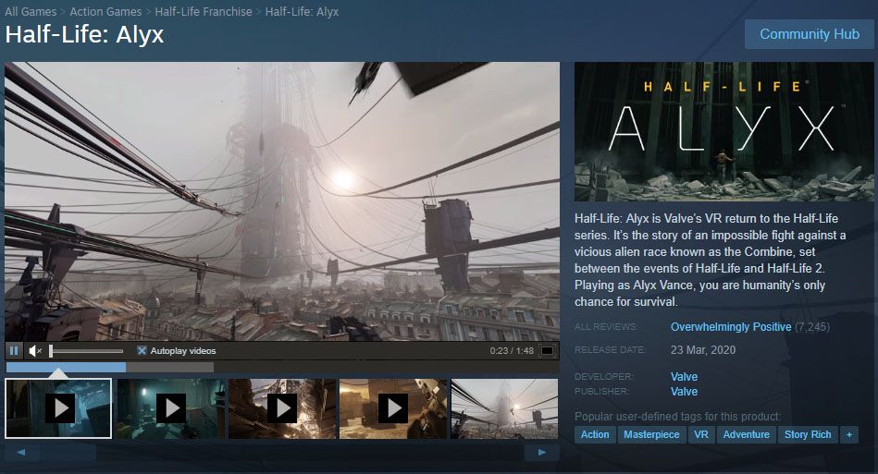Click the Half-Life: Alyx page title
This screenshot has height=474, width=878.
point(84,35)
